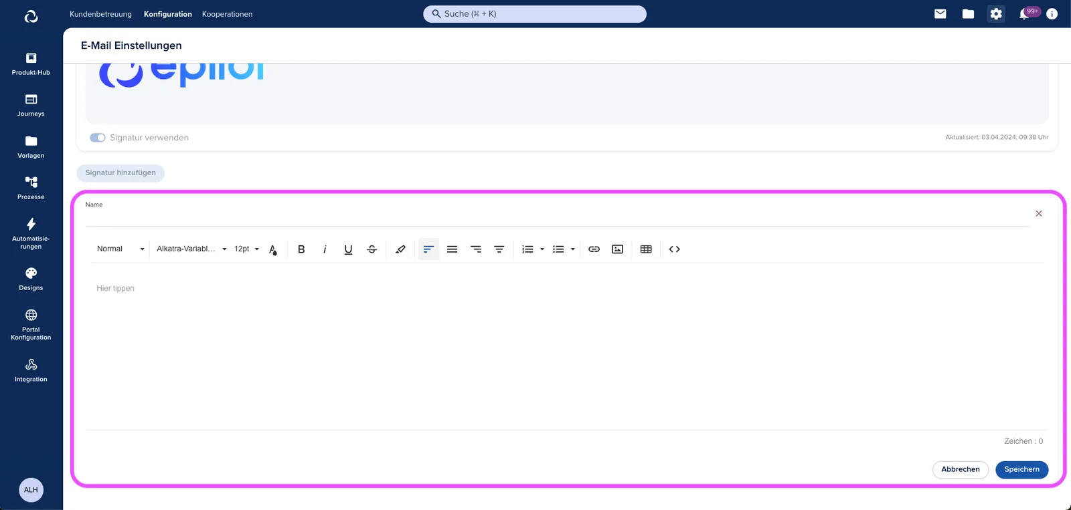The width and height of the screenshot is (1071, 510).
Task: Go to Vorlagen in the sidebar
Action: (31, 147)
